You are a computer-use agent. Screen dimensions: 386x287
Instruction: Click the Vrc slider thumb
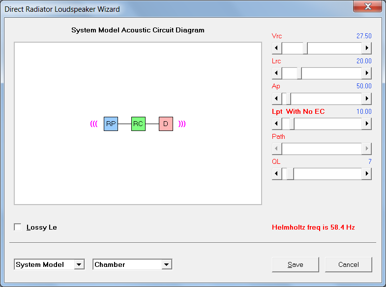[305, 48]
